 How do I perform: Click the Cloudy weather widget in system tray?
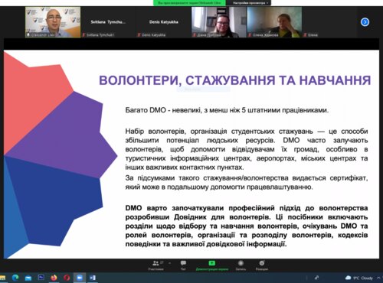pyautogui.click(x=358, y=278)
